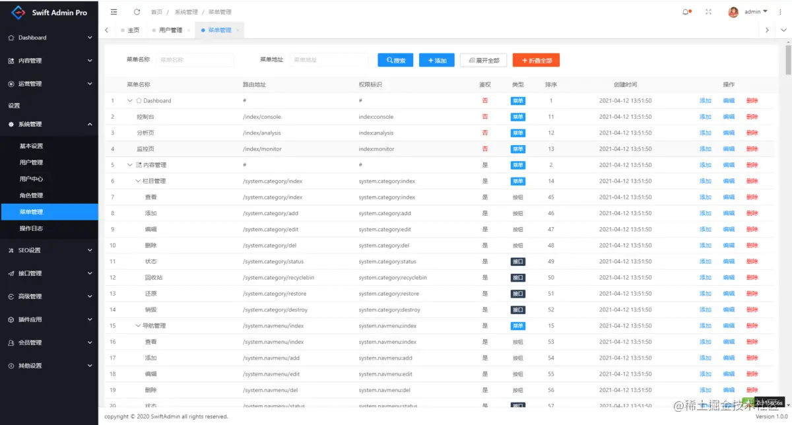
Task: Toggle the fullscreen icon
Action: pyautogui.click(x=709, y=12)
